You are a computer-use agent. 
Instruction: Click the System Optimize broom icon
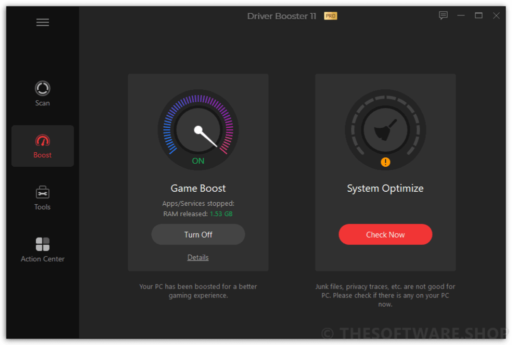pyautogui.click(x=385, y=130)
